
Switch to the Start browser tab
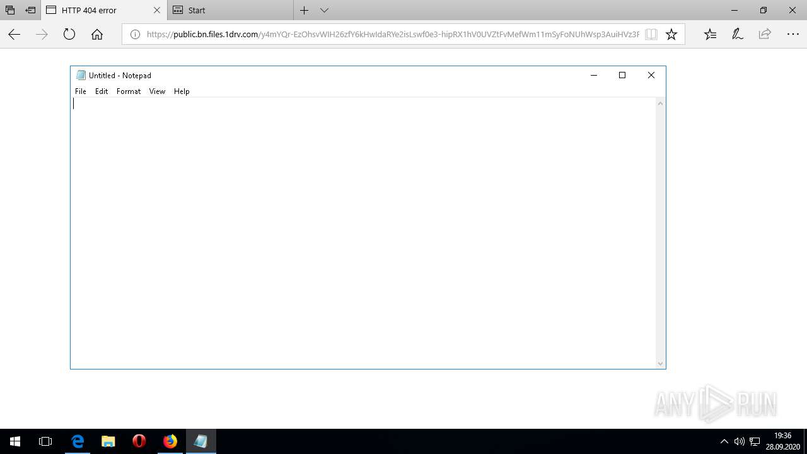230,10
